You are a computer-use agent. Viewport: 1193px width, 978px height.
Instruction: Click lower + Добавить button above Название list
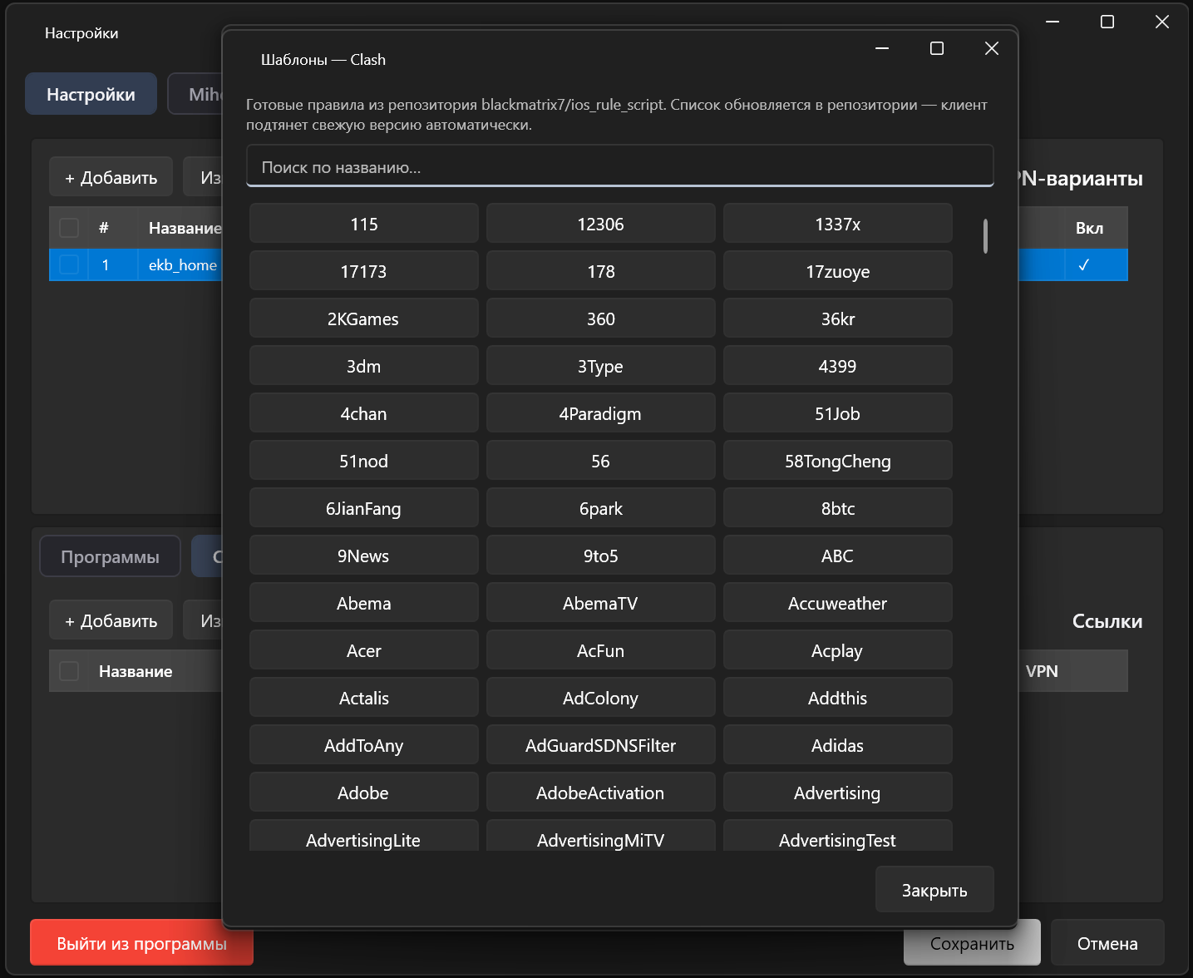click(111, 620)
